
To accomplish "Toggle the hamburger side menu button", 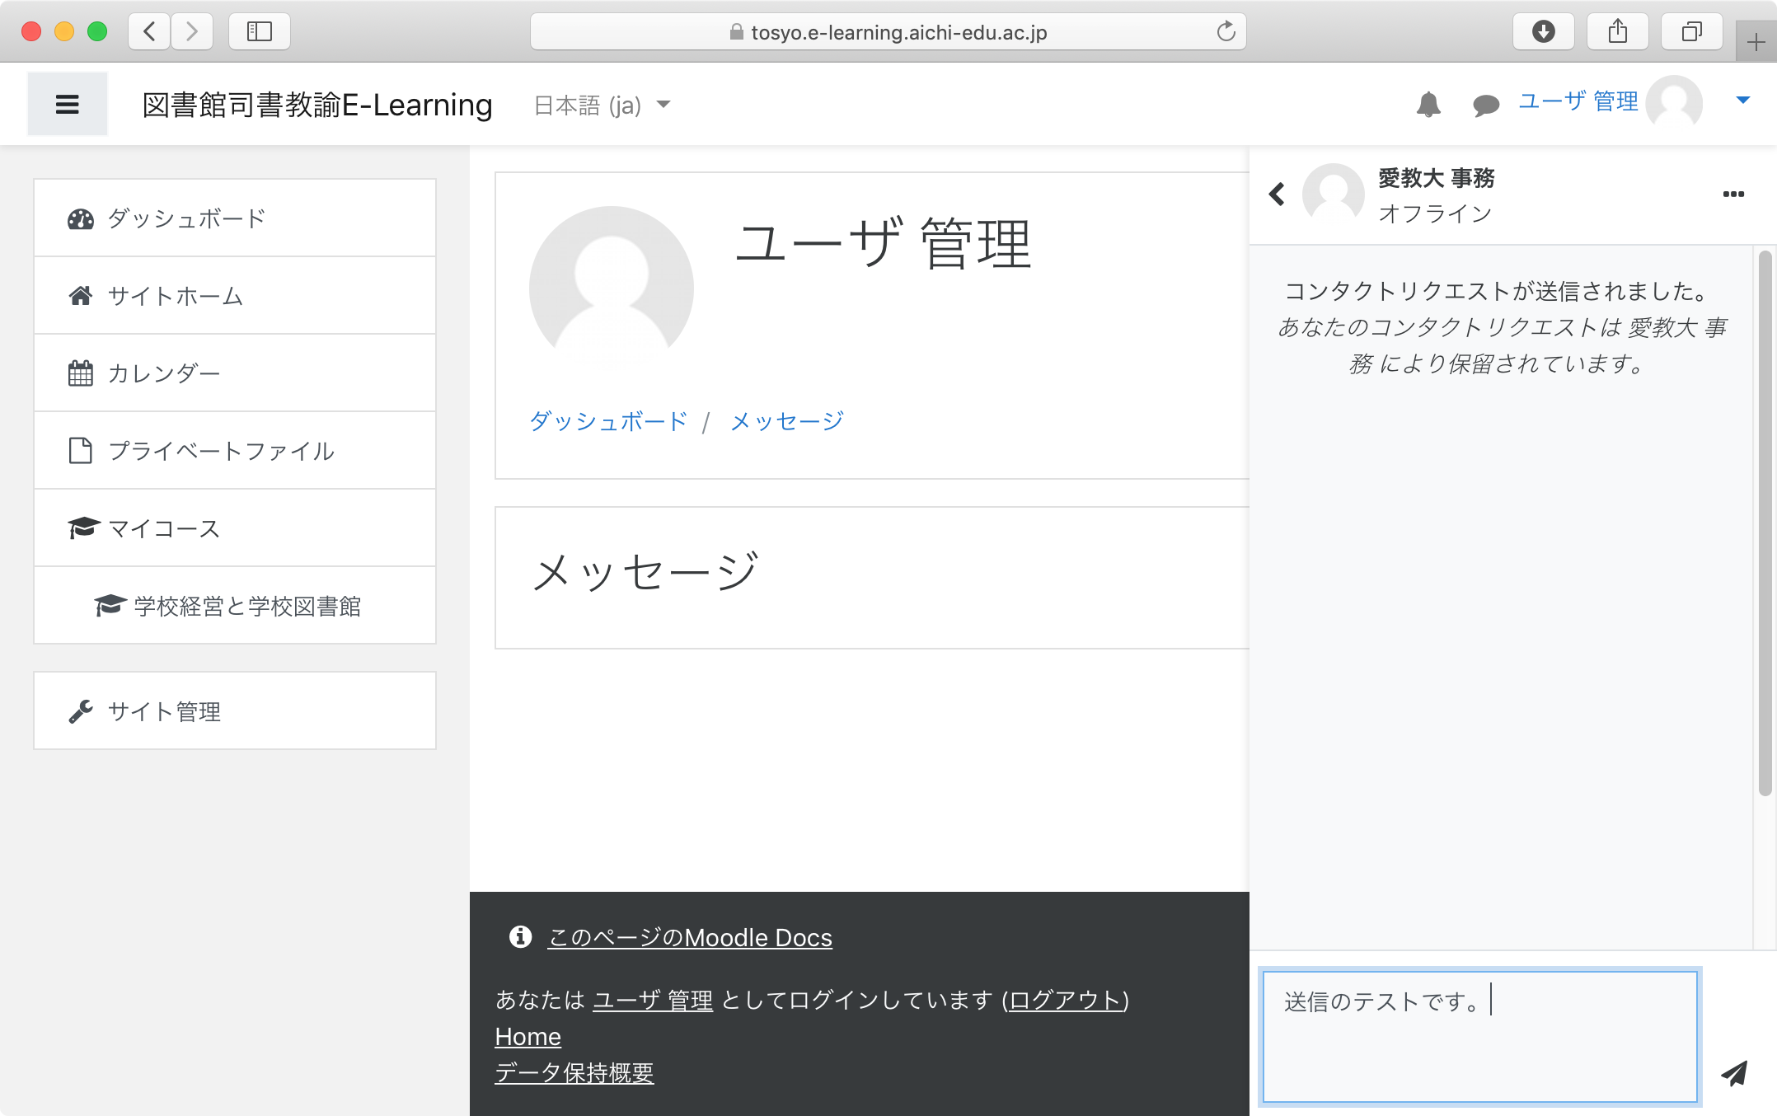I will coord(68,104).
